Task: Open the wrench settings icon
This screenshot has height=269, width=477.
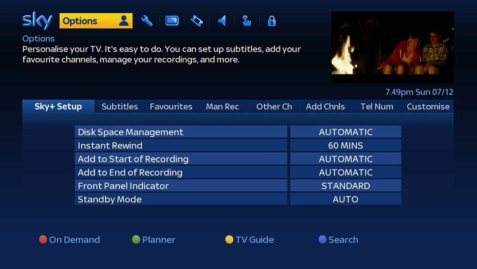Action: [147, 21]
